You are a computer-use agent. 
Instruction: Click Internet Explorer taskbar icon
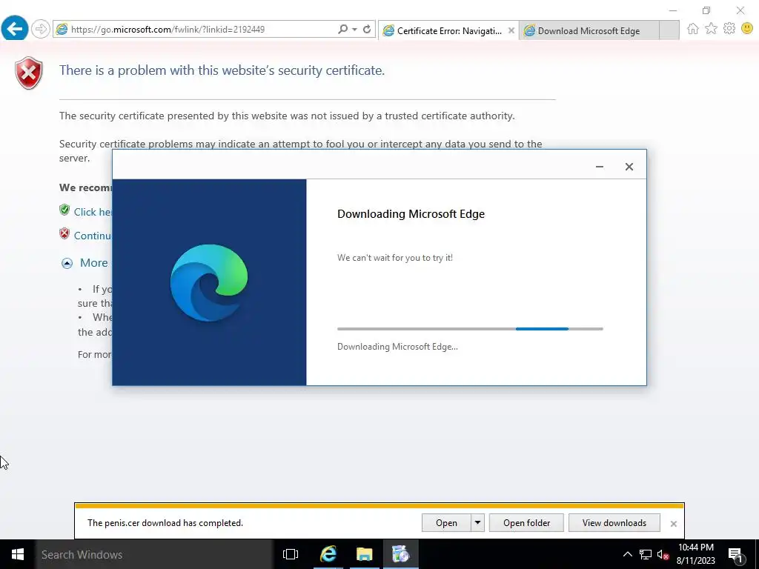328,554
